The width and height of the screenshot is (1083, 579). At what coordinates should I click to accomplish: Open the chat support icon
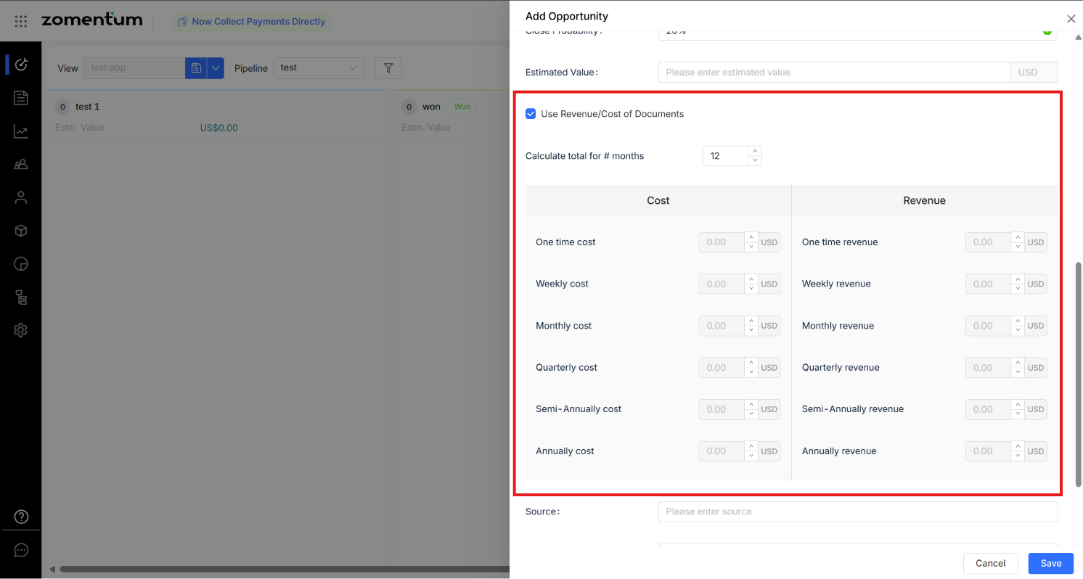21,551
